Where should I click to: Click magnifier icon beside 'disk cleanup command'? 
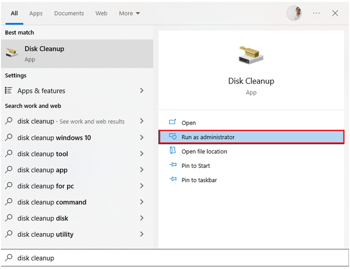pyautogui.click(x=8, y=201)
